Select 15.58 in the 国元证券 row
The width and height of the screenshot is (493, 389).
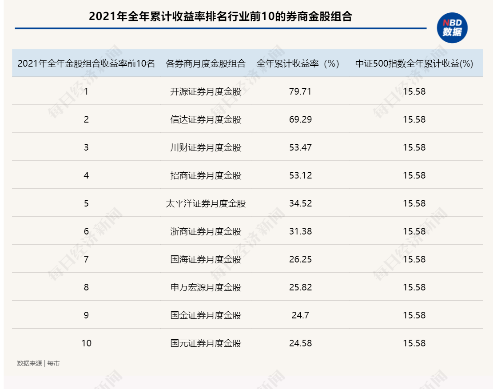pos(414,343)
